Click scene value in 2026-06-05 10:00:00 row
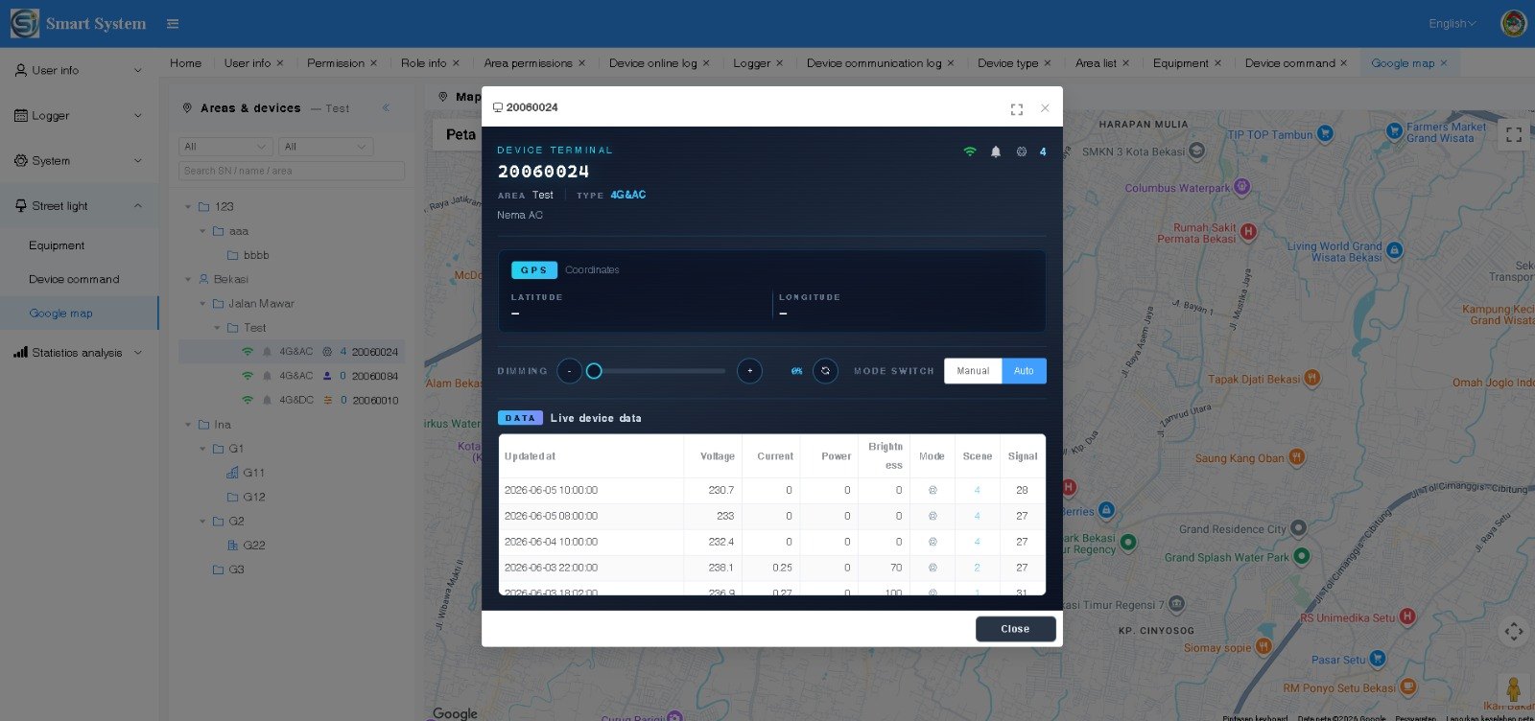Image resolution: width=1535 pixels, height=721 pixels. tap(978, 490)
